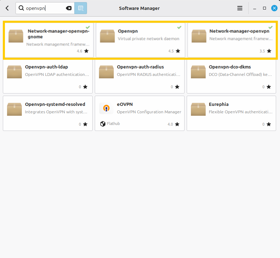Screen dimensions: 280x258
Task: Click the Flathub source label
Action: (113, 124)
